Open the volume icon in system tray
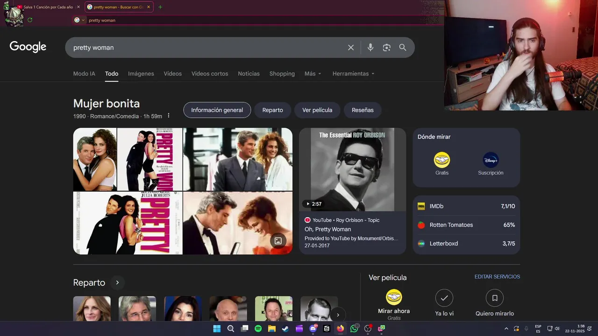 557,329
